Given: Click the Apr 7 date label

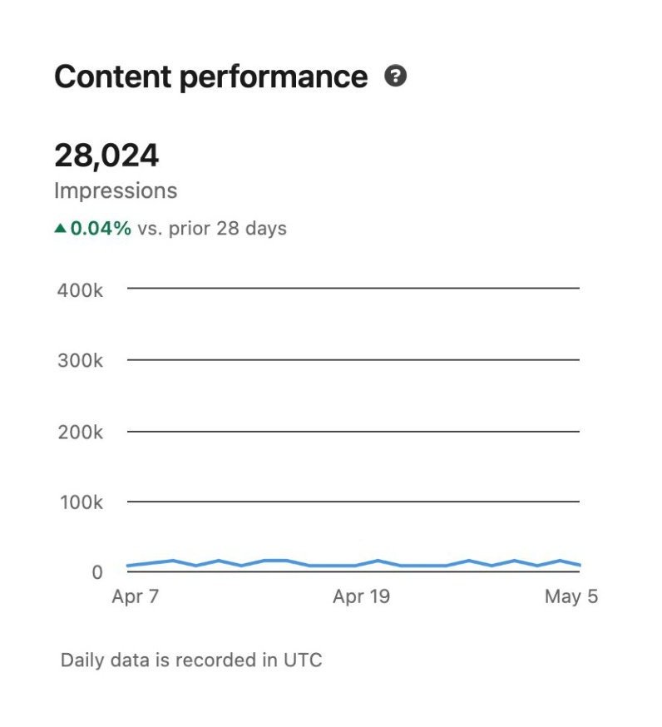Looking at the screenshot, I should point(135,597).
